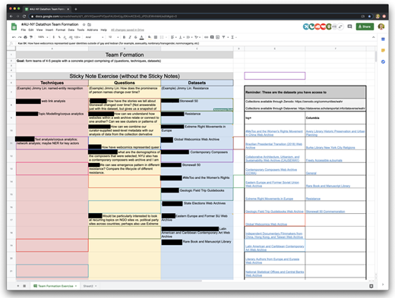Open a new Chrome tab
This screenshot has height=298, width=395.
point(76,9)
